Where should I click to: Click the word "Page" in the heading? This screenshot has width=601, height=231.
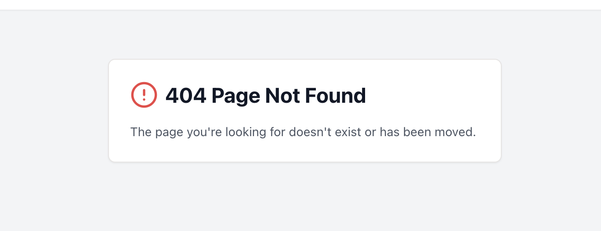coord(236,97)
